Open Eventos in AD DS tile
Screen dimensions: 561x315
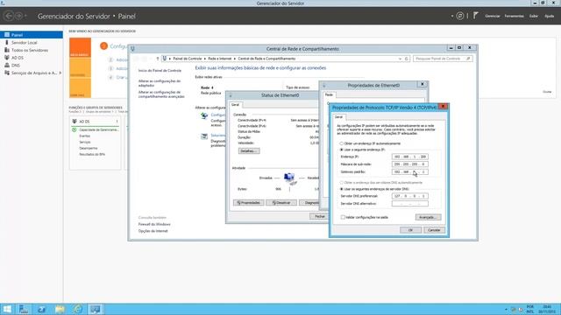click(85, 136)
